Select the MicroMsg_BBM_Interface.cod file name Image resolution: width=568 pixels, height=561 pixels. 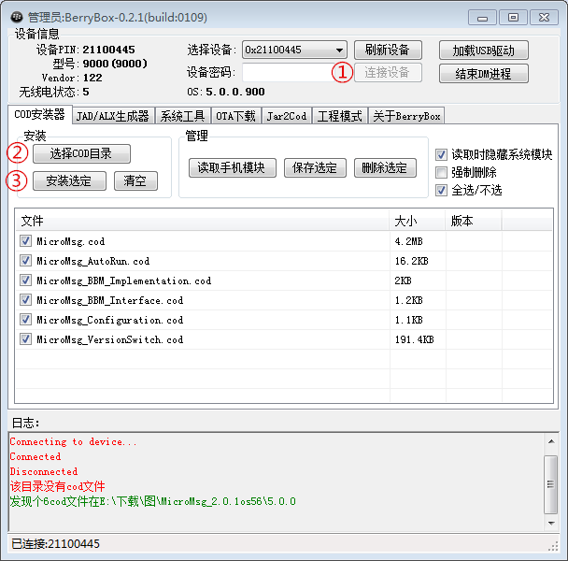tap(110, 300)
